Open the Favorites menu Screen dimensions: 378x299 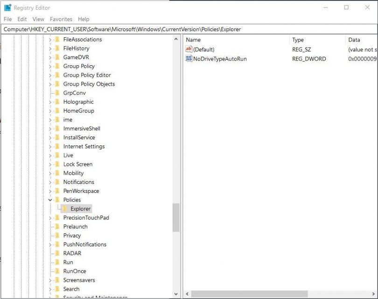tap(61, 19)
